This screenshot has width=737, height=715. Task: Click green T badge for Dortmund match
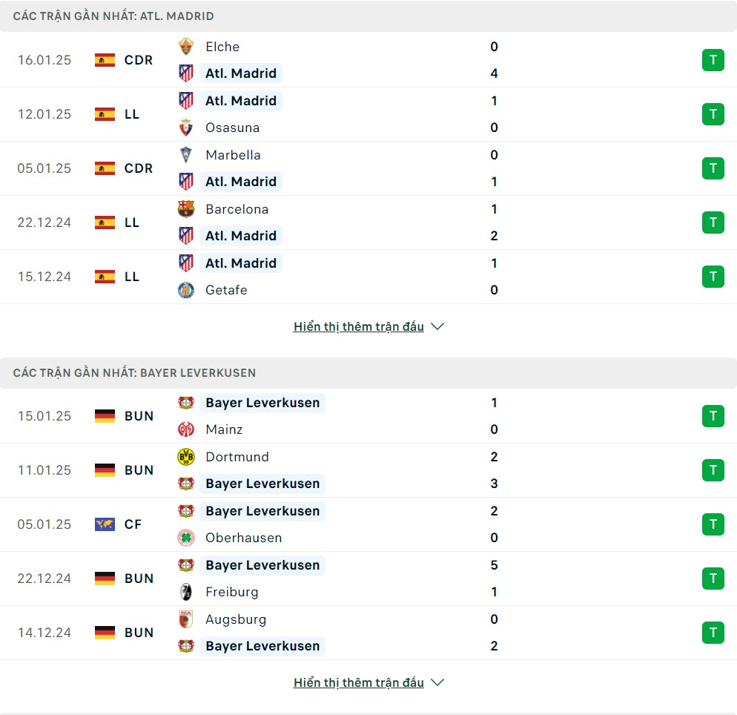[x=713, y=470]
